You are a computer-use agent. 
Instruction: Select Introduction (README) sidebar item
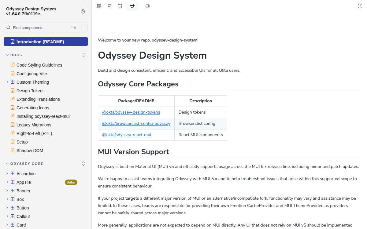coord(46,42)
